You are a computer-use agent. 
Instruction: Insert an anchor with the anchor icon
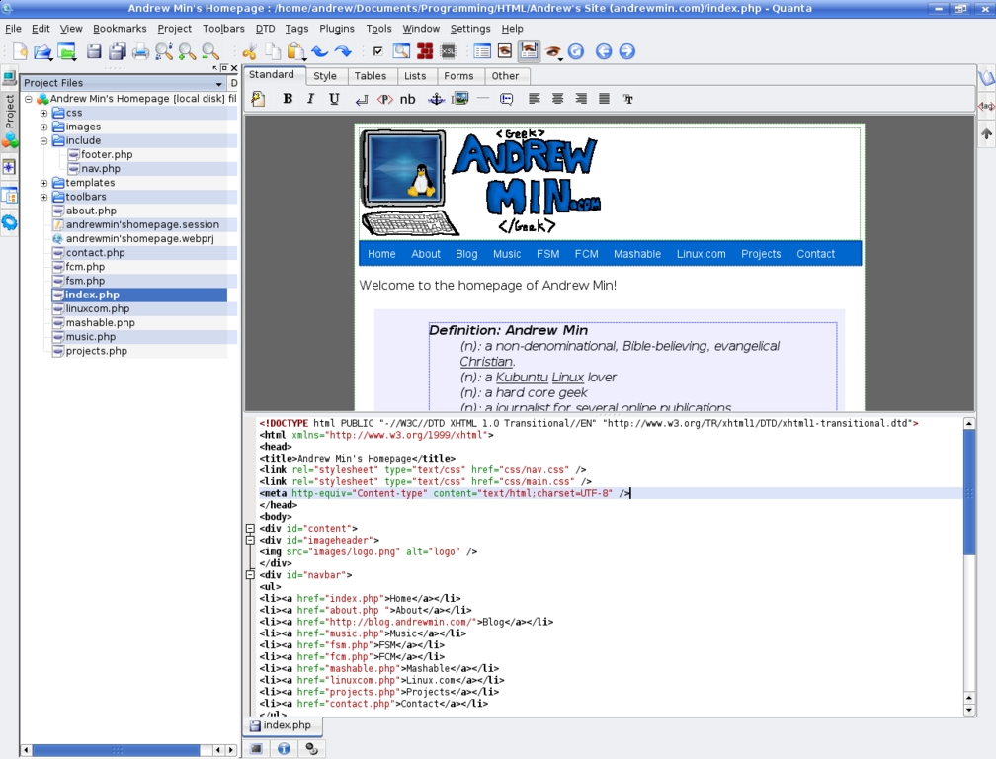pos(436,98)
